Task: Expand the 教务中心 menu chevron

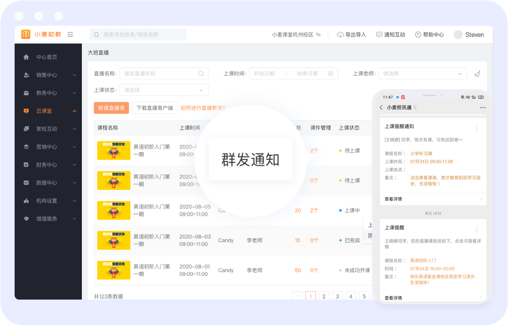Action: (75, 93)
